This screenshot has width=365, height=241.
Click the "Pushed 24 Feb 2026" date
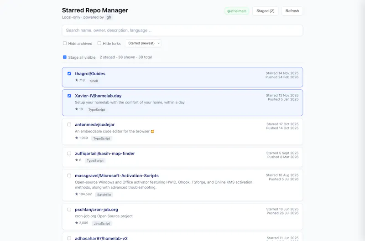coord(282,77)
